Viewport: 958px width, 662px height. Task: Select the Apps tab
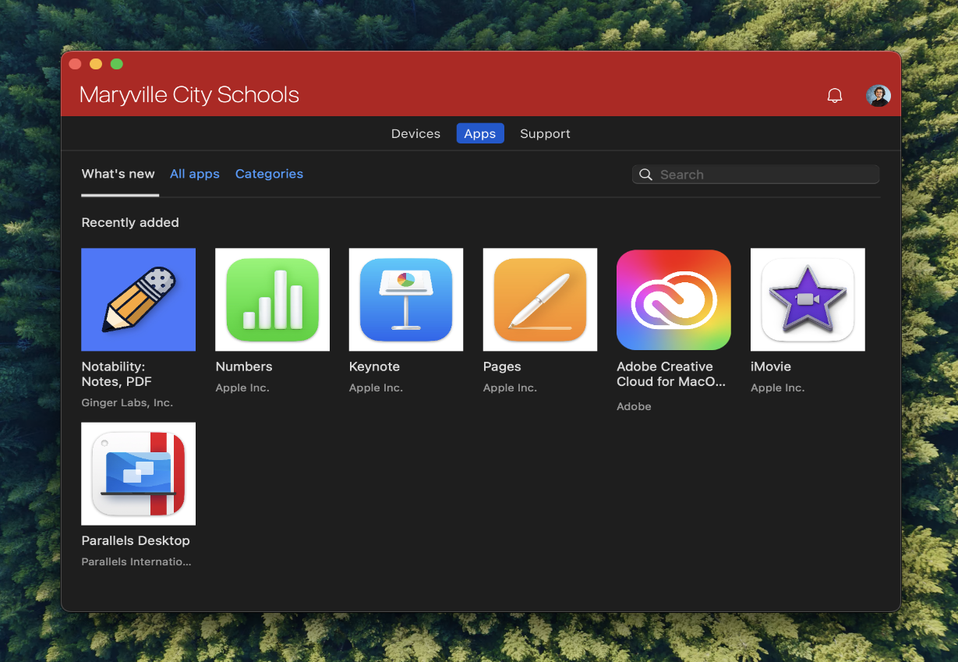tap(480, 133)
